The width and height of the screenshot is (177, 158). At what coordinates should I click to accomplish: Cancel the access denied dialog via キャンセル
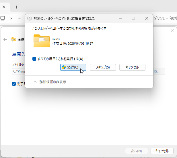click(132, 67)
